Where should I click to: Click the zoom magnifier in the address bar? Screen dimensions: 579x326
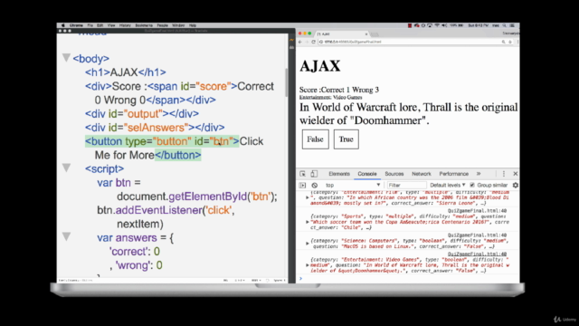(503, 42)
